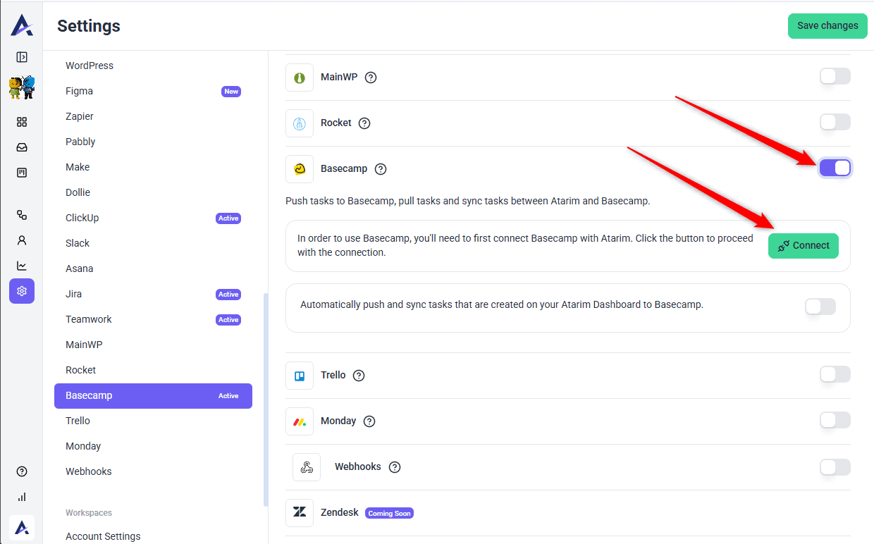The width and height of the screenshot is (874, 544).
Task: Open help tooltip next to Monday
Action: 369,421
